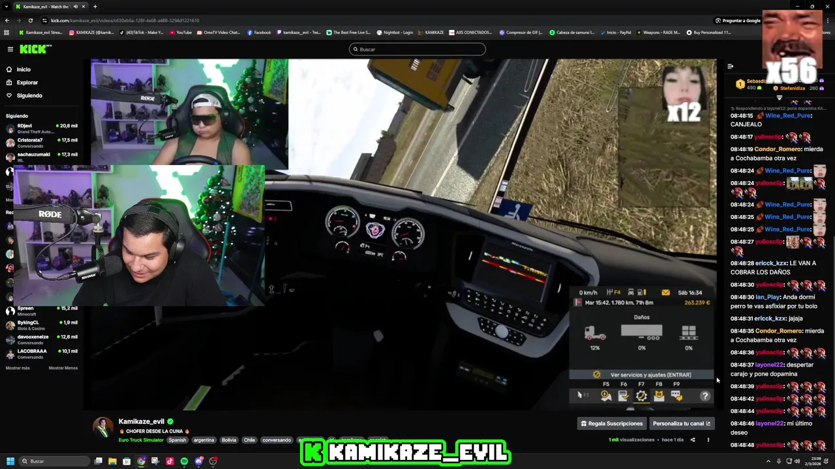Open File Explorer from the taskbar
The width and height of the screenshot is (835, 469).
(x=113, y=461)
